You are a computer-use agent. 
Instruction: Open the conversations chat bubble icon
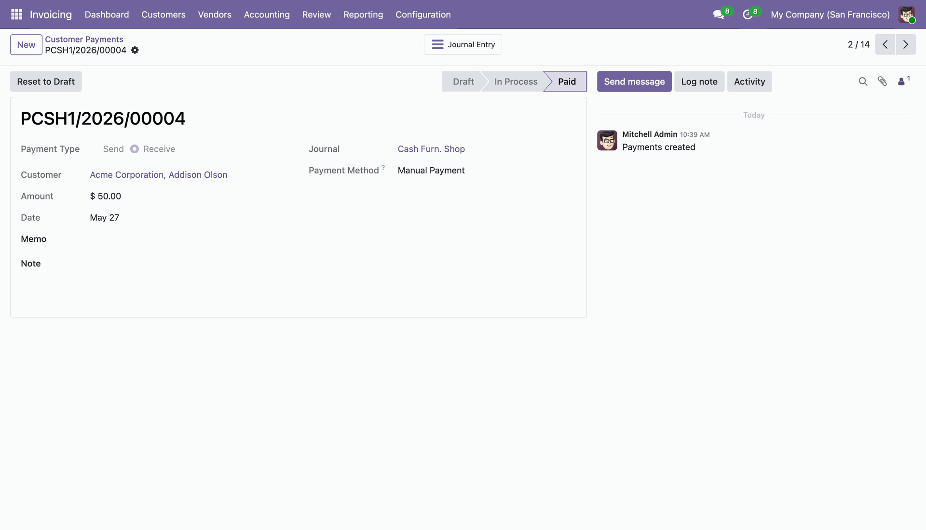719,14
